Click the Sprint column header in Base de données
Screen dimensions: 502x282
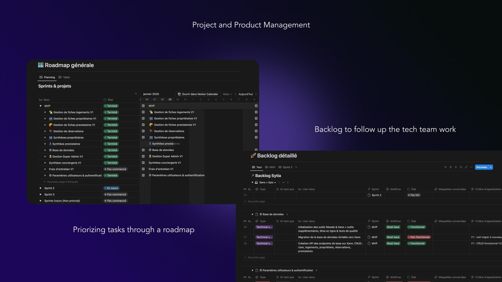[x=373, y=221]
